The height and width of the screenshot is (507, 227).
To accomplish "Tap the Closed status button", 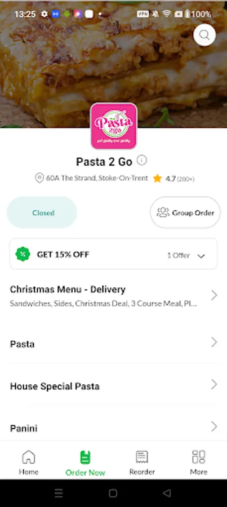I will point(42,212).
